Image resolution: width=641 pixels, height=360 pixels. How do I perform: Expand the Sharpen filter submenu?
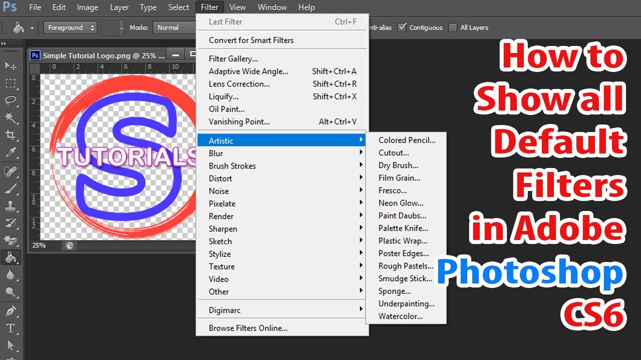pos(282,228)
